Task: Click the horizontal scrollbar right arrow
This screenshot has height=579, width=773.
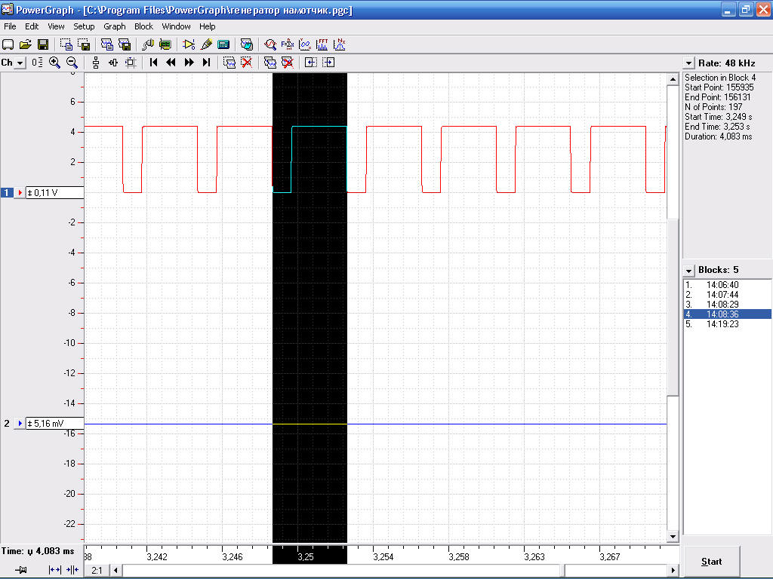Action: (673, 570)
